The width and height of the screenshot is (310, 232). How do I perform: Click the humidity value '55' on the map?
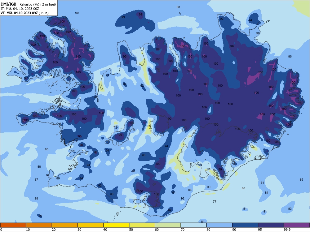(149, 126)
